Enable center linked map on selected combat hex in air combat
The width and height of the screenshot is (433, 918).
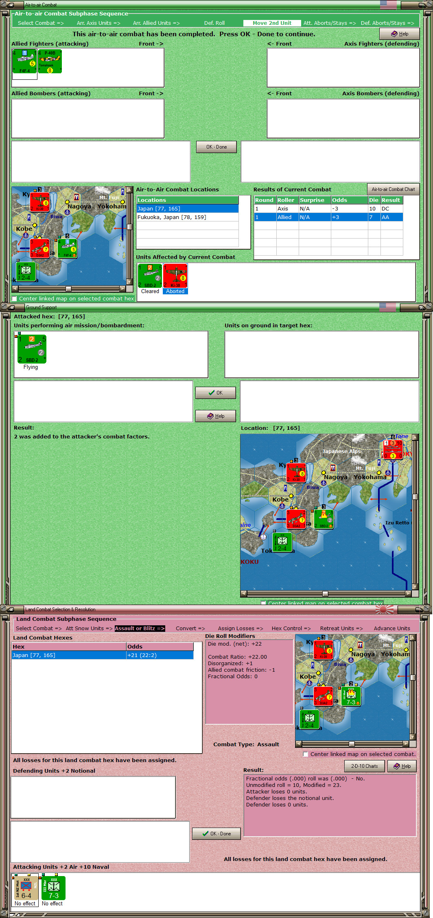click(15, 298)
